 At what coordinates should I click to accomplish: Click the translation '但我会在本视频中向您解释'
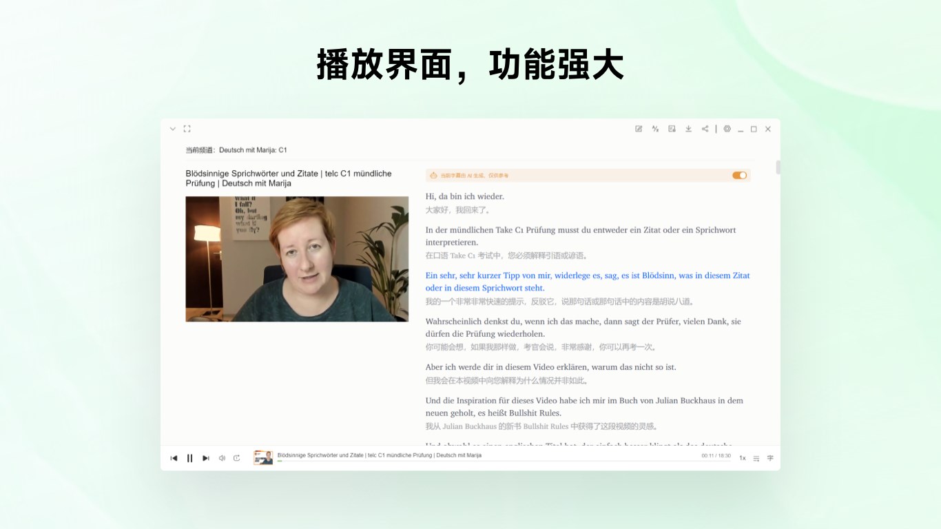[506, 380]
